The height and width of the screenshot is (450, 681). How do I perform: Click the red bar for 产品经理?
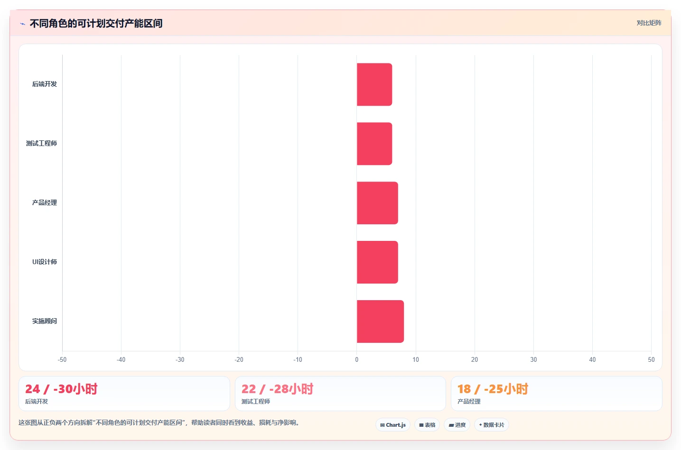point(377,203)
